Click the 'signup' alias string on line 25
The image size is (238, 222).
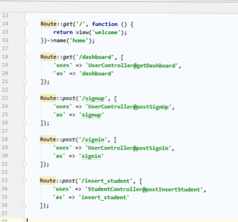(x=91, y=115)
